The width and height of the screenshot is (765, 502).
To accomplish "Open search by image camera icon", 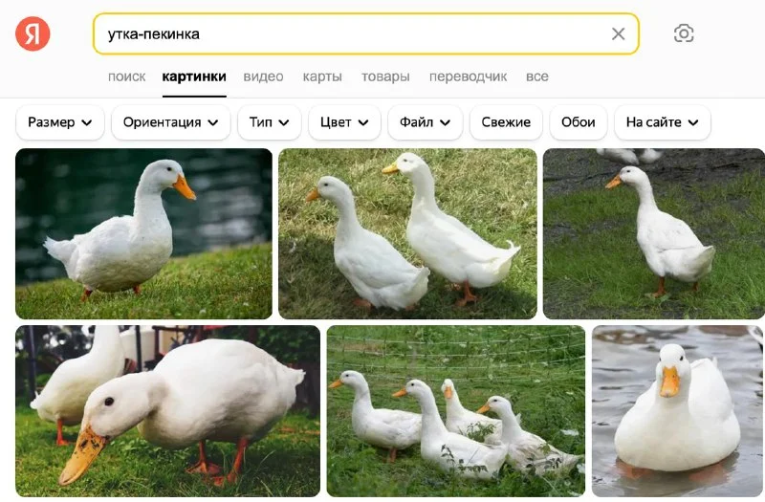I will (x=684, y=33).
